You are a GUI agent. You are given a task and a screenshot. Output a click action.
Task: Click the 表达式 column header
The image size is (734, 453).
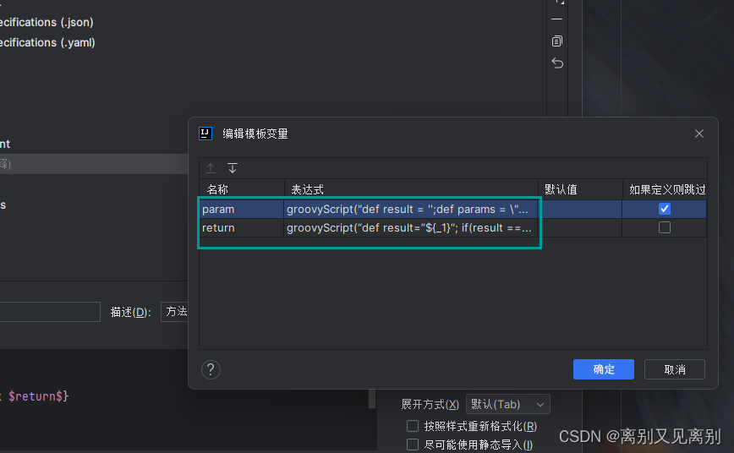[411, 189]
